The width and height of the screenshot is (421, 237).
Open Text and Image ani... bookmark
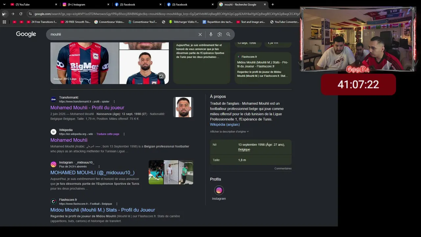(251, 22)
